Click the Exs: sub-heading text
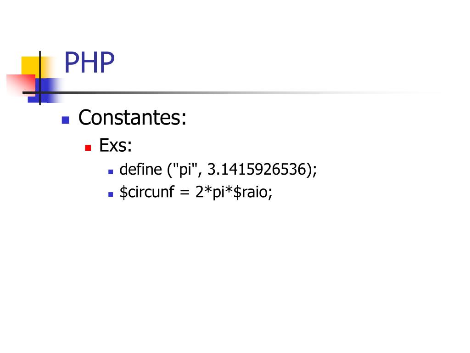The width and height of the screenshot is (470, 353). pyautogui.click(x=115, y=145)
